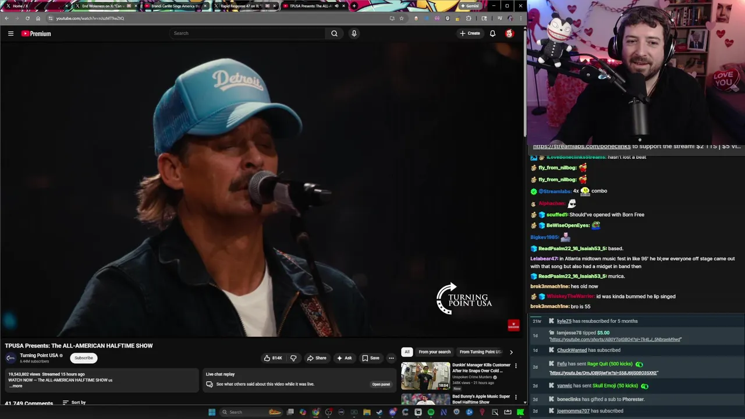Click the browser address bar URL
745x419 pixels.
90,18
